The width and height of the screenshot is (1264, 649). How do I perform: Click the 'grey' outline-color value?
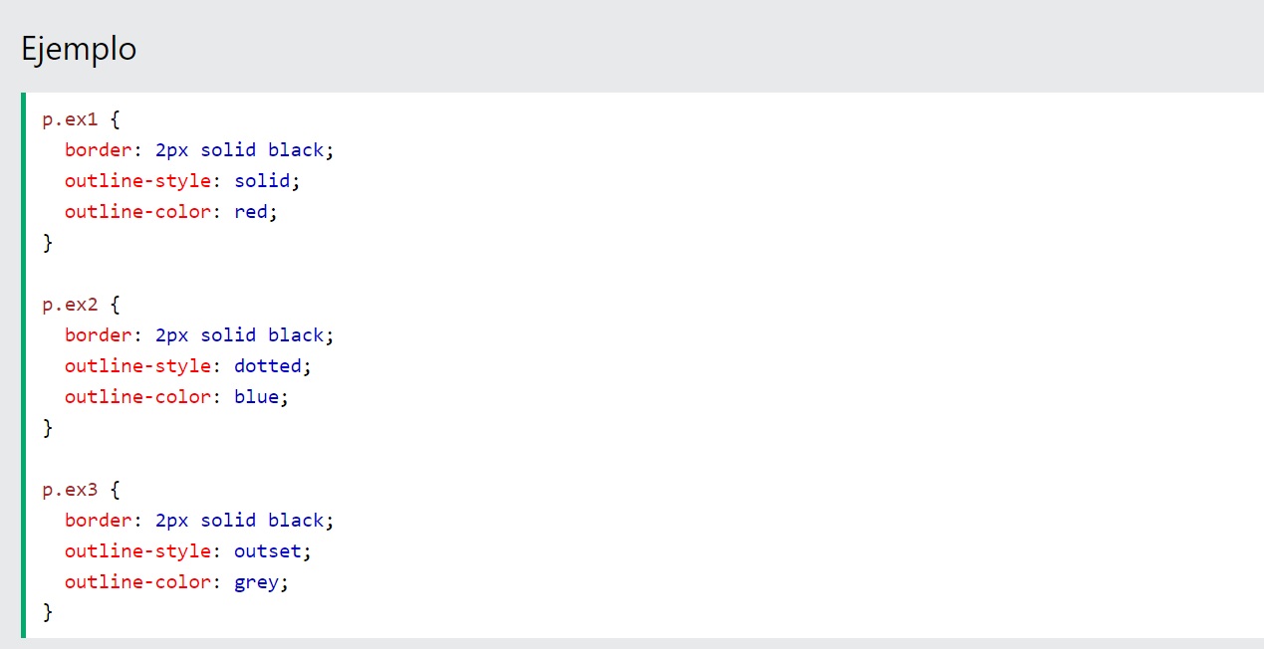pos(257,582)
